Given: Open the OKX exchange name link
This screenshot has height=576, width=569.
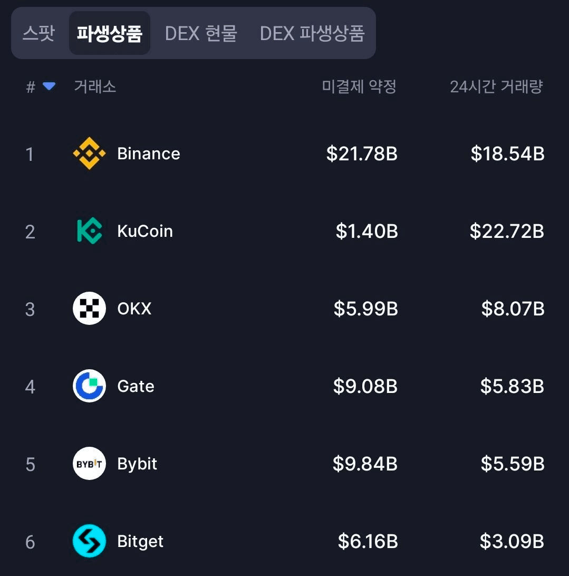Looking at the screenshot, I should pos(134,309).
